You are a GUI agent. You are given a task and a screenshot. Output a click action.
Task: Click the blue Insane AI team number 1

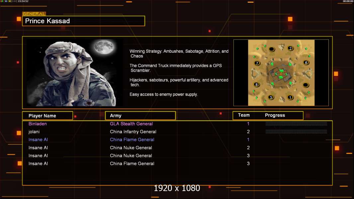pos(248,140)
